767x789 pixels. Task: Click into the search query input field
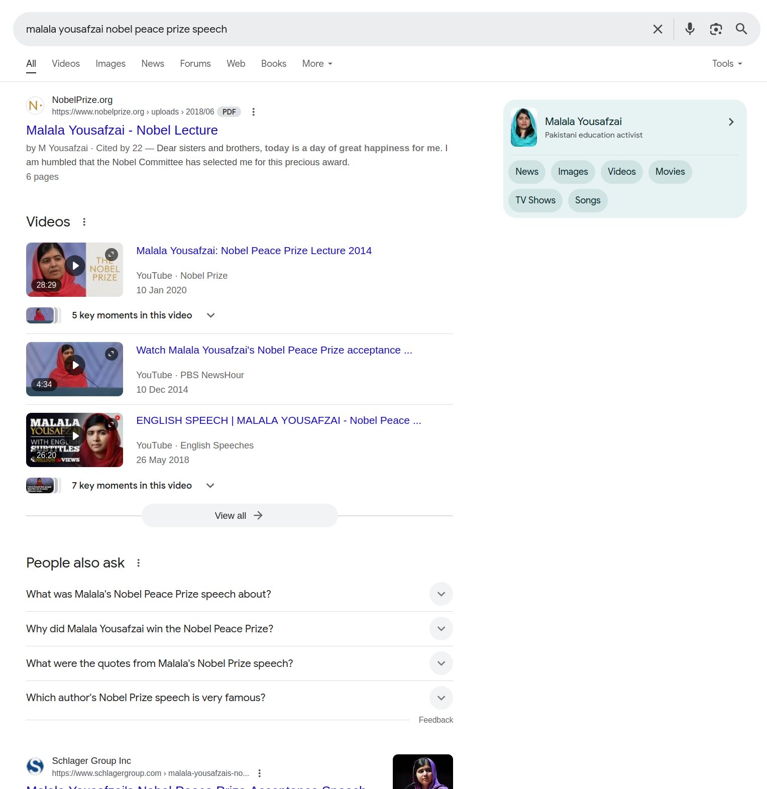[x=332, y=29]
